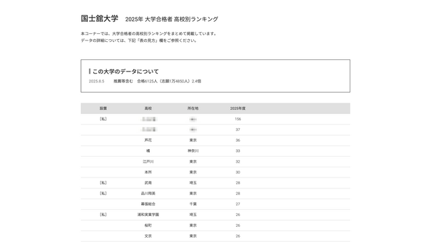Click the 〔私〕 mark in the first table row
Viewport: 432px width, 243px height.
coord(103,119)
